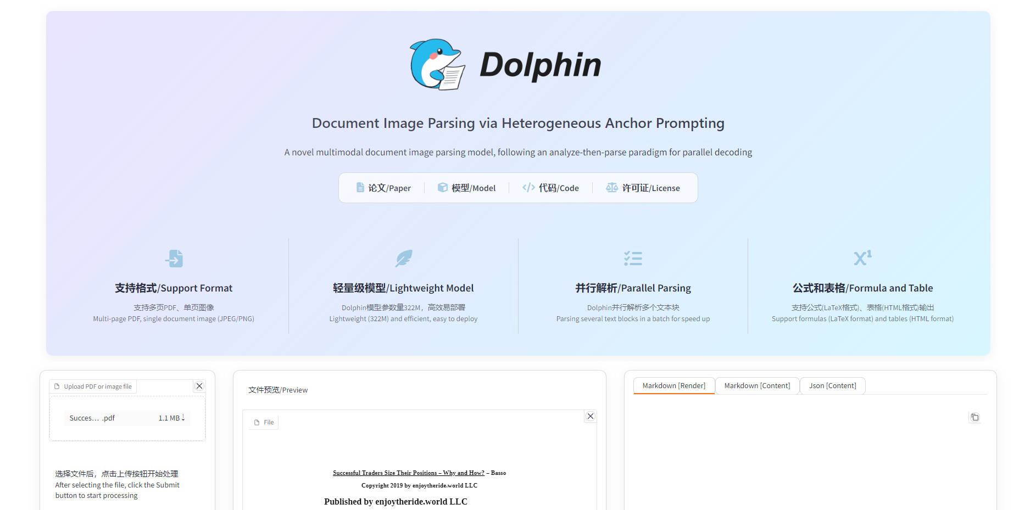Screen dimensions: 1036x510
Task: Open the 论文/Paper document icon
Action: point(360,187)
